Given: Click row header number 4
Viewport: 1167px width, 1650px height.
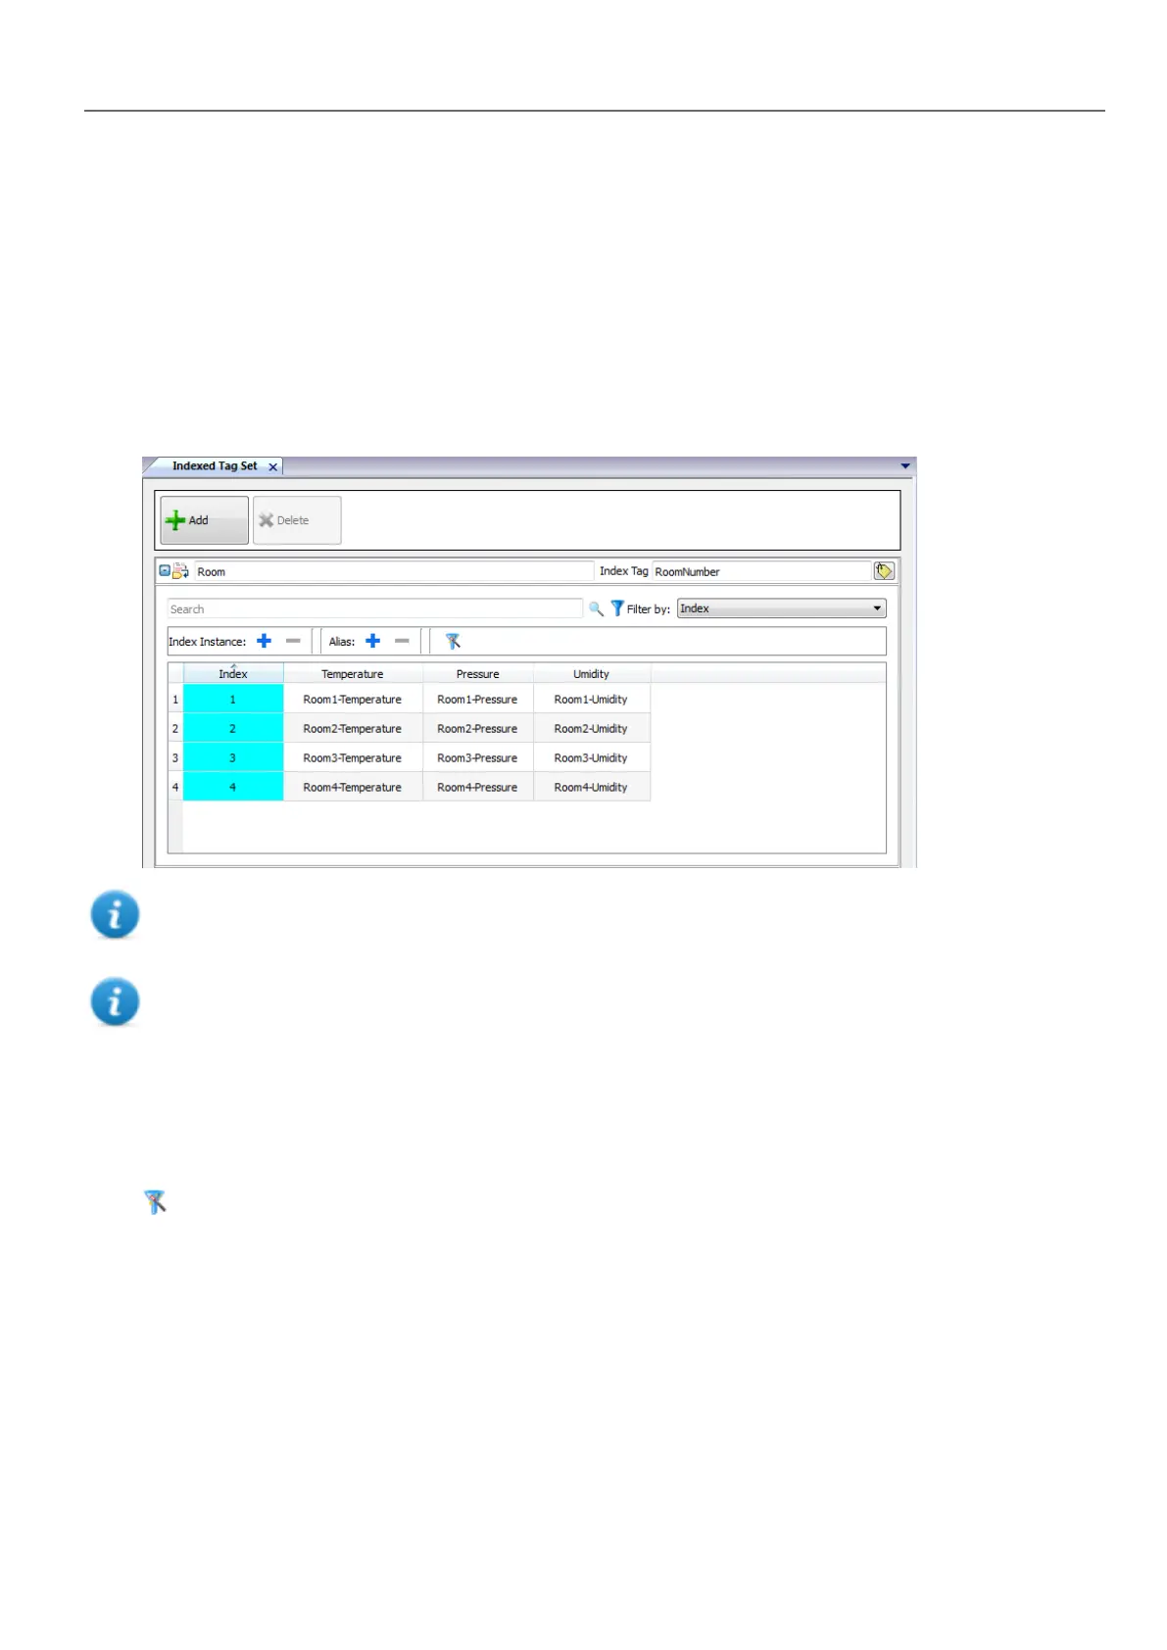Looking at the screenshot, I should coord(175,787).
